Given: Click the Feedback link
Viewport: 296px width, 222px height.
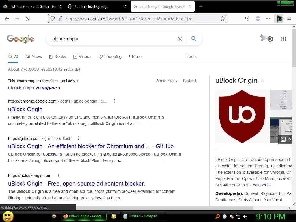Looking at the screenshot, I should [x=190, y=81].
